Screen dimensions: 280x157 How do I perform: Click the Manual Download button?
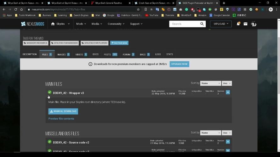pos(63,111)
